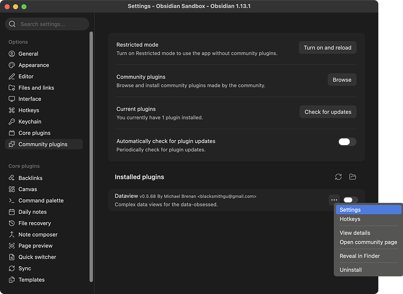Click the Templates copy icon

(x=12, y=280)
